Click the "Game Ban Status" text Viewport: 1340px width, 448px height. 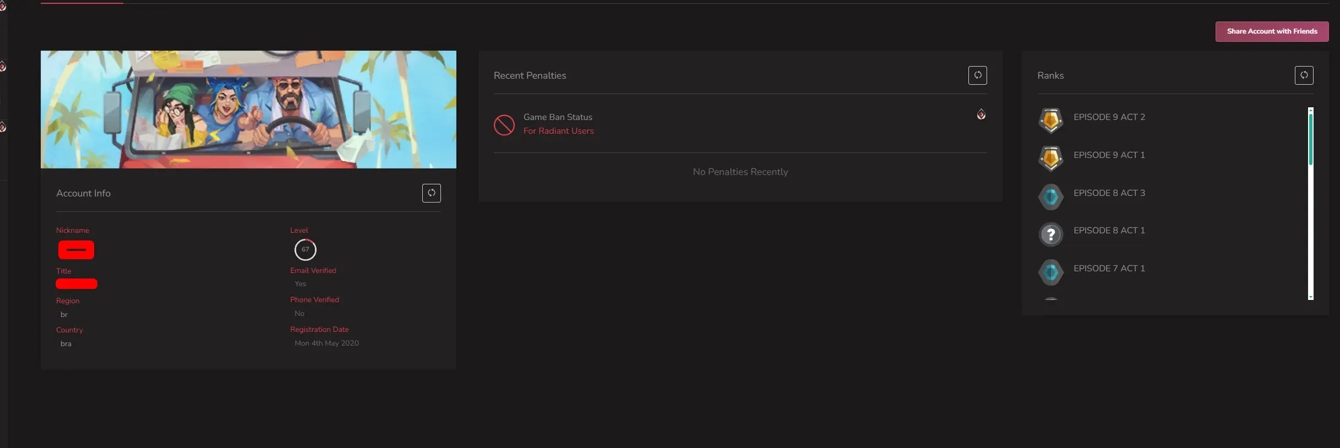tap(558, 117)
